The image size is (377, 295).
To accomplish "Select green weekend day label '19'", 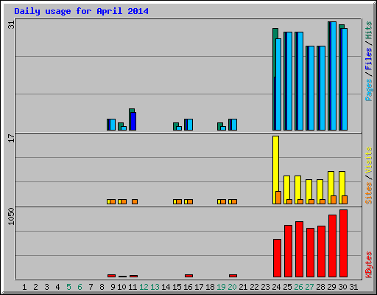I will [221, 287].
